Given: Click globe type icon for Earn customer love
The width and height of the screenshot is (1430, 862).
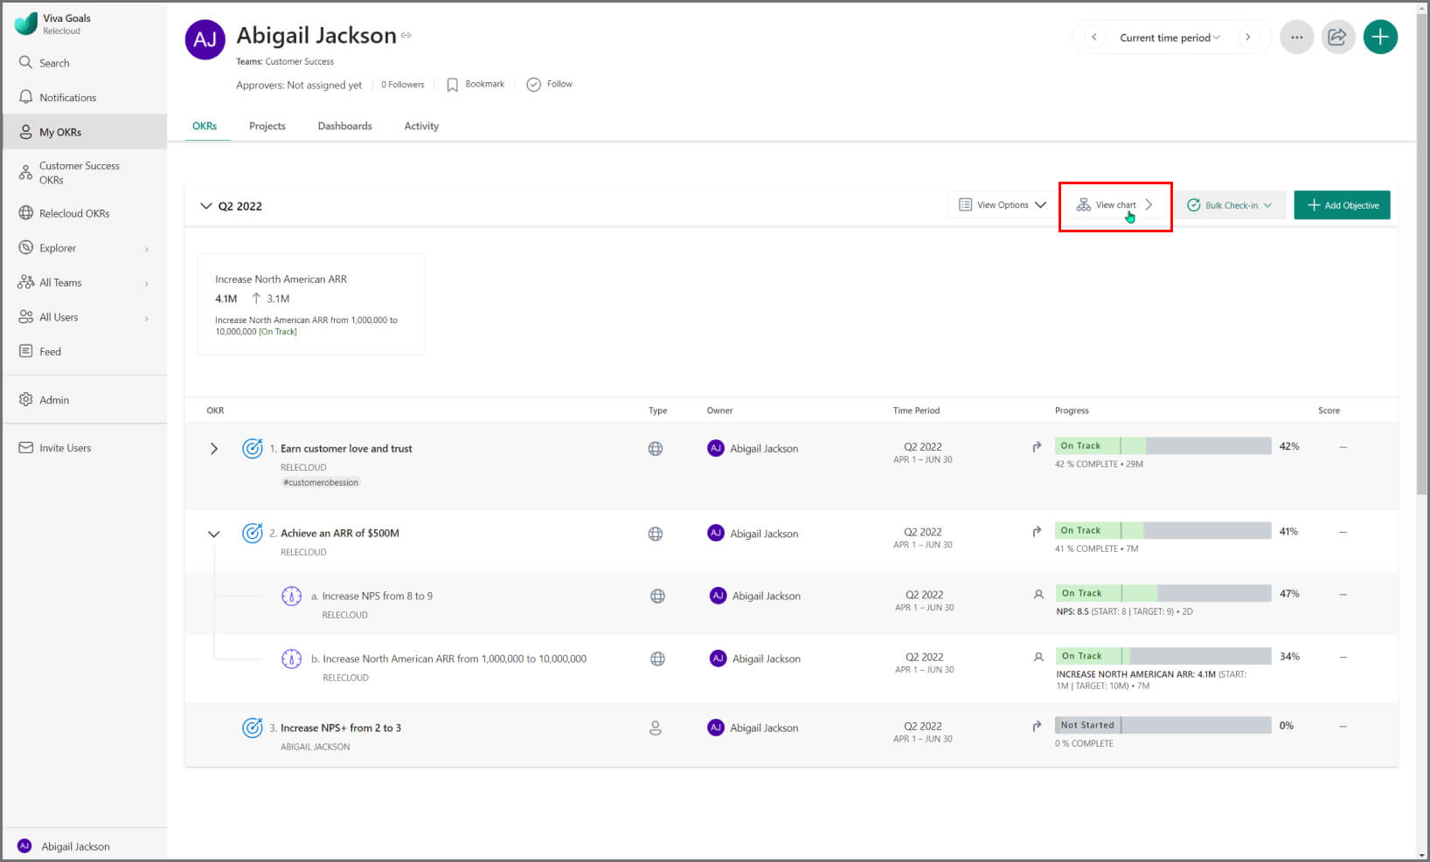Looking at the screenshot, I should click(655, 449).
